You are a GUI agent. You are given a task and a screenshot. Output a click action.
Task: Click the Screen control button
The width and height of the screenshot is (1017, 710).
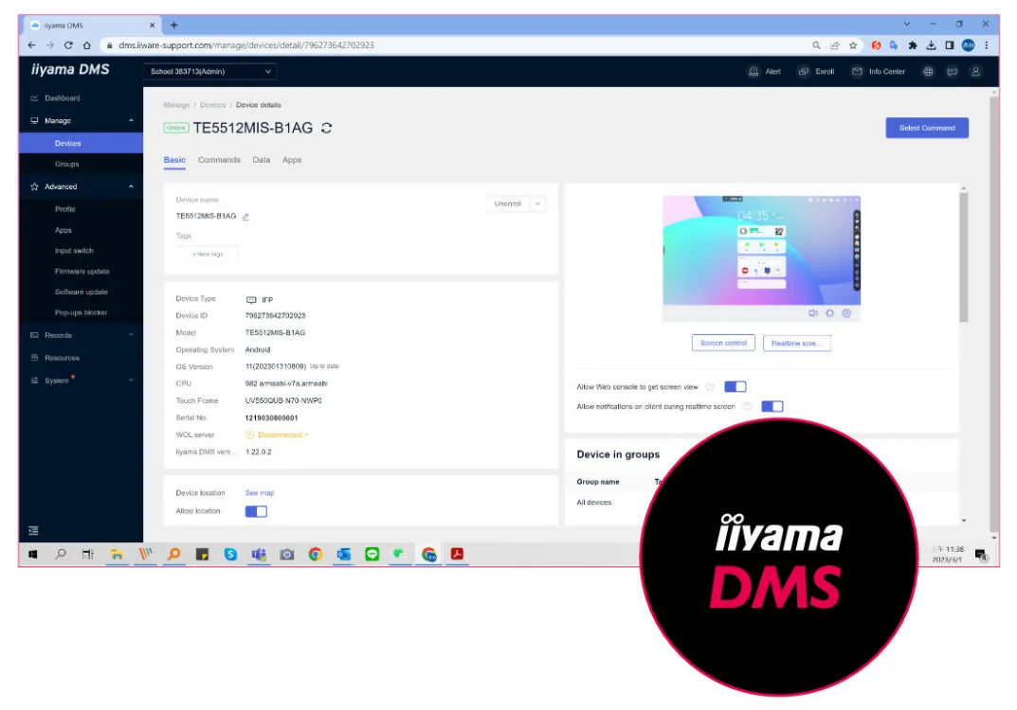pos(723,344)
